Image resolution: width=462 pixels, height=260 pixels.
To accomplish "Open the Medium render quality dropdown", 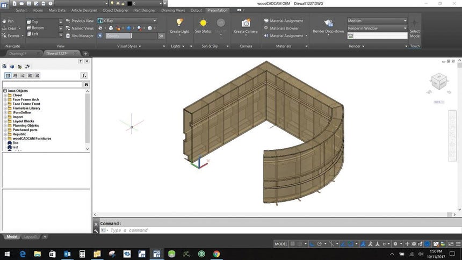I will pyautogui.click(x=377, y=21).
